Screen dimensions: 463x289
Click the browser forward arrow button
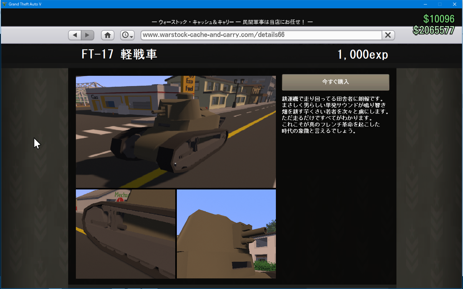coord(87,35)
